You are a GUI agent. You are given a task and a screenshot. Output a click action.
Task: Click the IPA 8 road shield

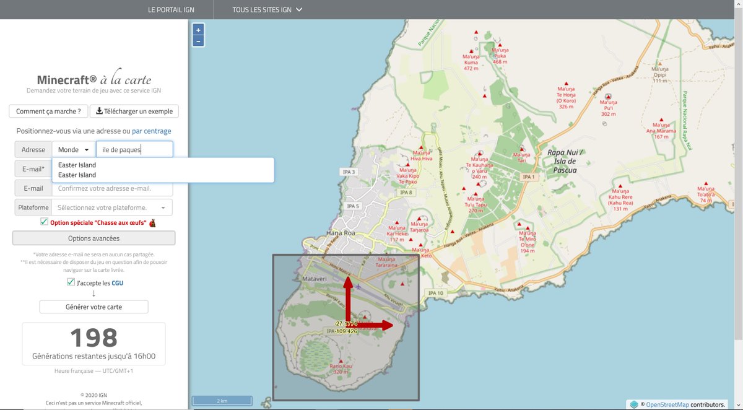coord(406,193)
